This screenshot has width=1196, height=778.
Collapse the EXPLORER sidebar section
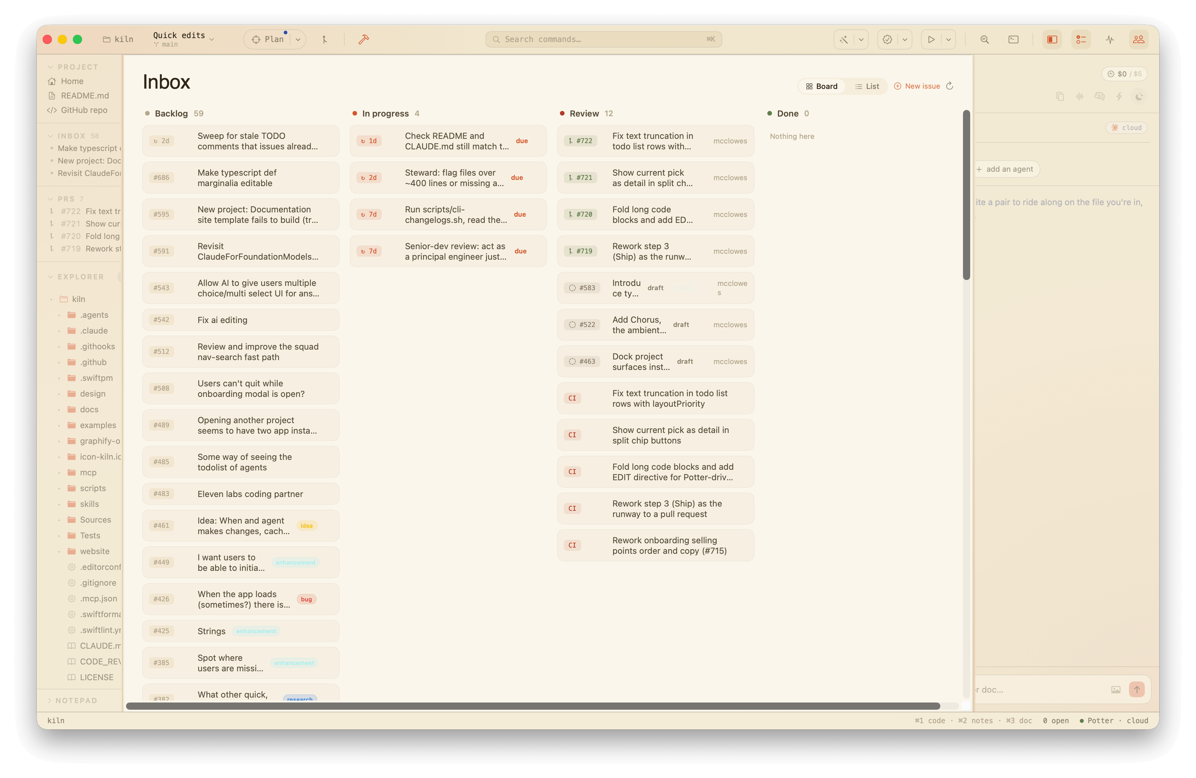[x=50, y=277]
